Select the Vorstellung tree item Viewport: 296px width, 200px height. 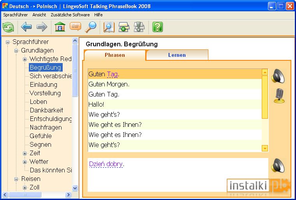point(45,93)
